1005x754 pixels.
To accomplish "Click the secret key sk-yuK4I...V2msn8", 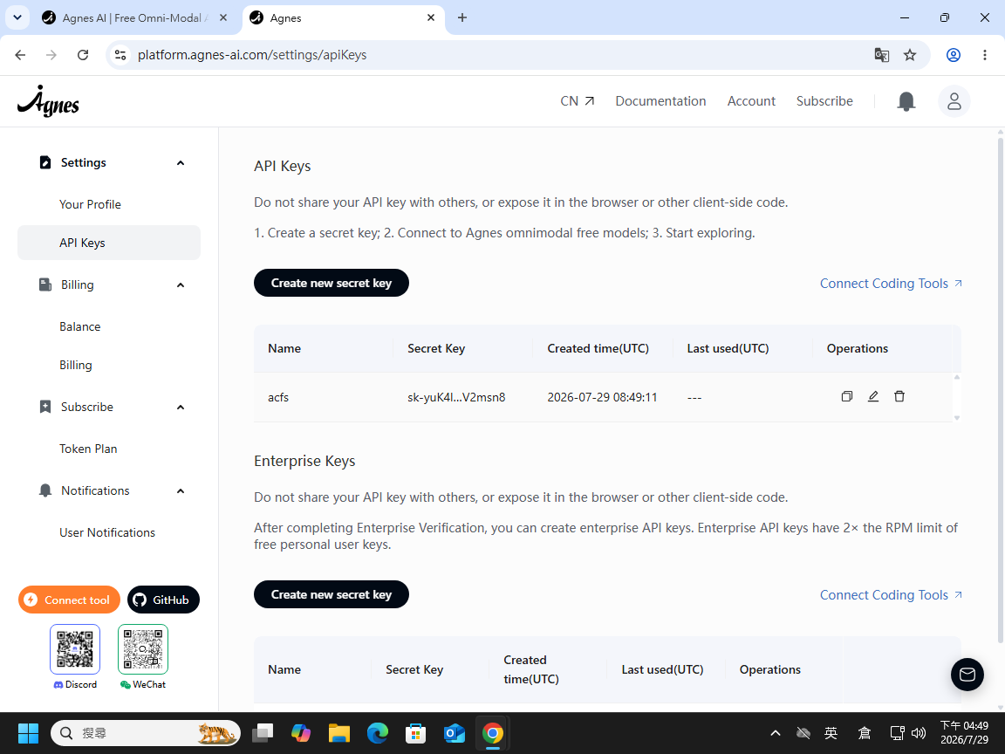I will pos(456,398).
